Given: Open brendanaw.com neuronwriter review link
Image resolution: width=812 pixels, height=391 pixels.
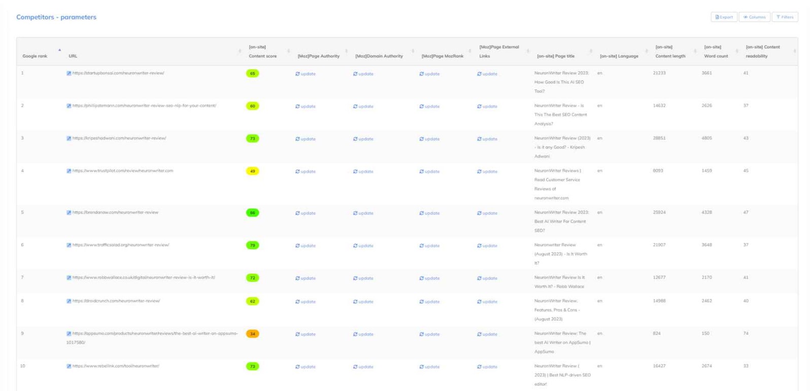Looking at the screenshot, I should click(x=115, y=212).
